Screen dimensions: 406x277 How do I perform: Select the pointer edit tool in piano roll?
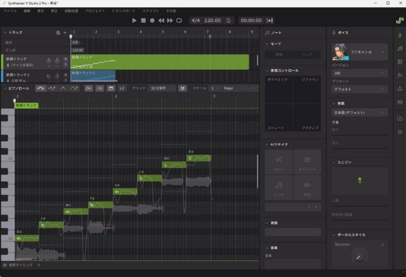[41, 88]
